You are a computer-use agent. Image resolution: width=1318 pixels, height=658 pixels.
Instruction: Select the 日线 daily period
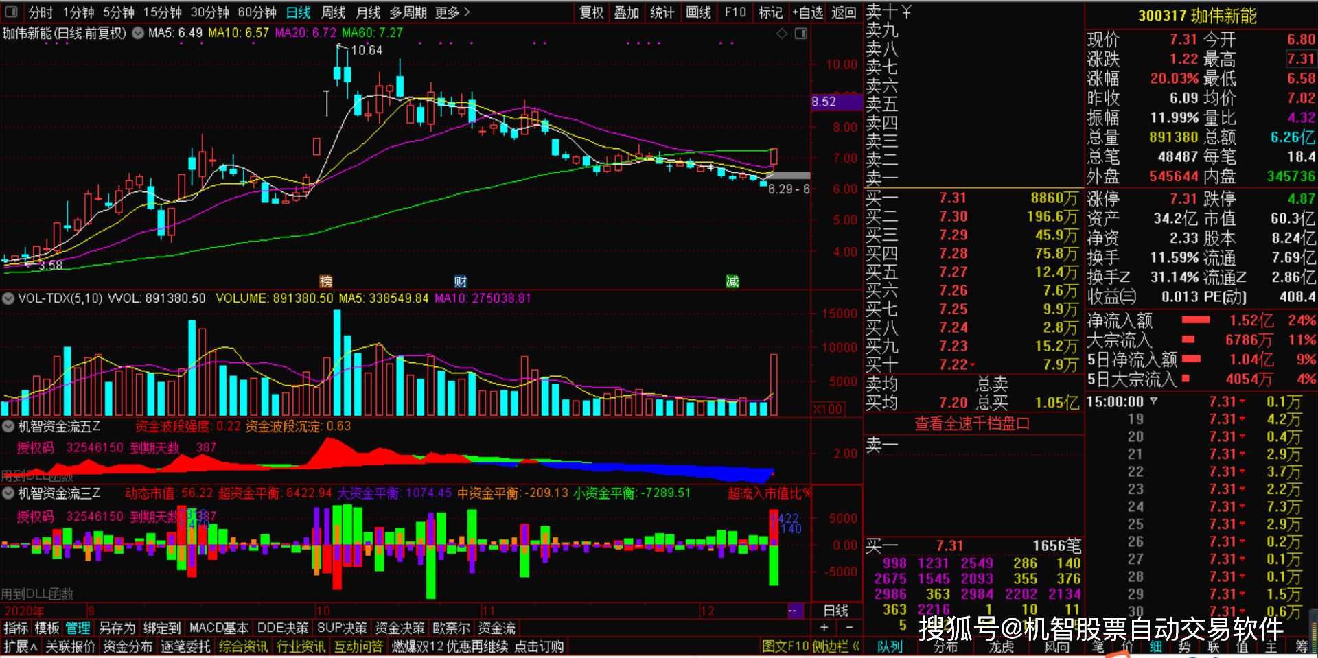(x=298, y=12)
